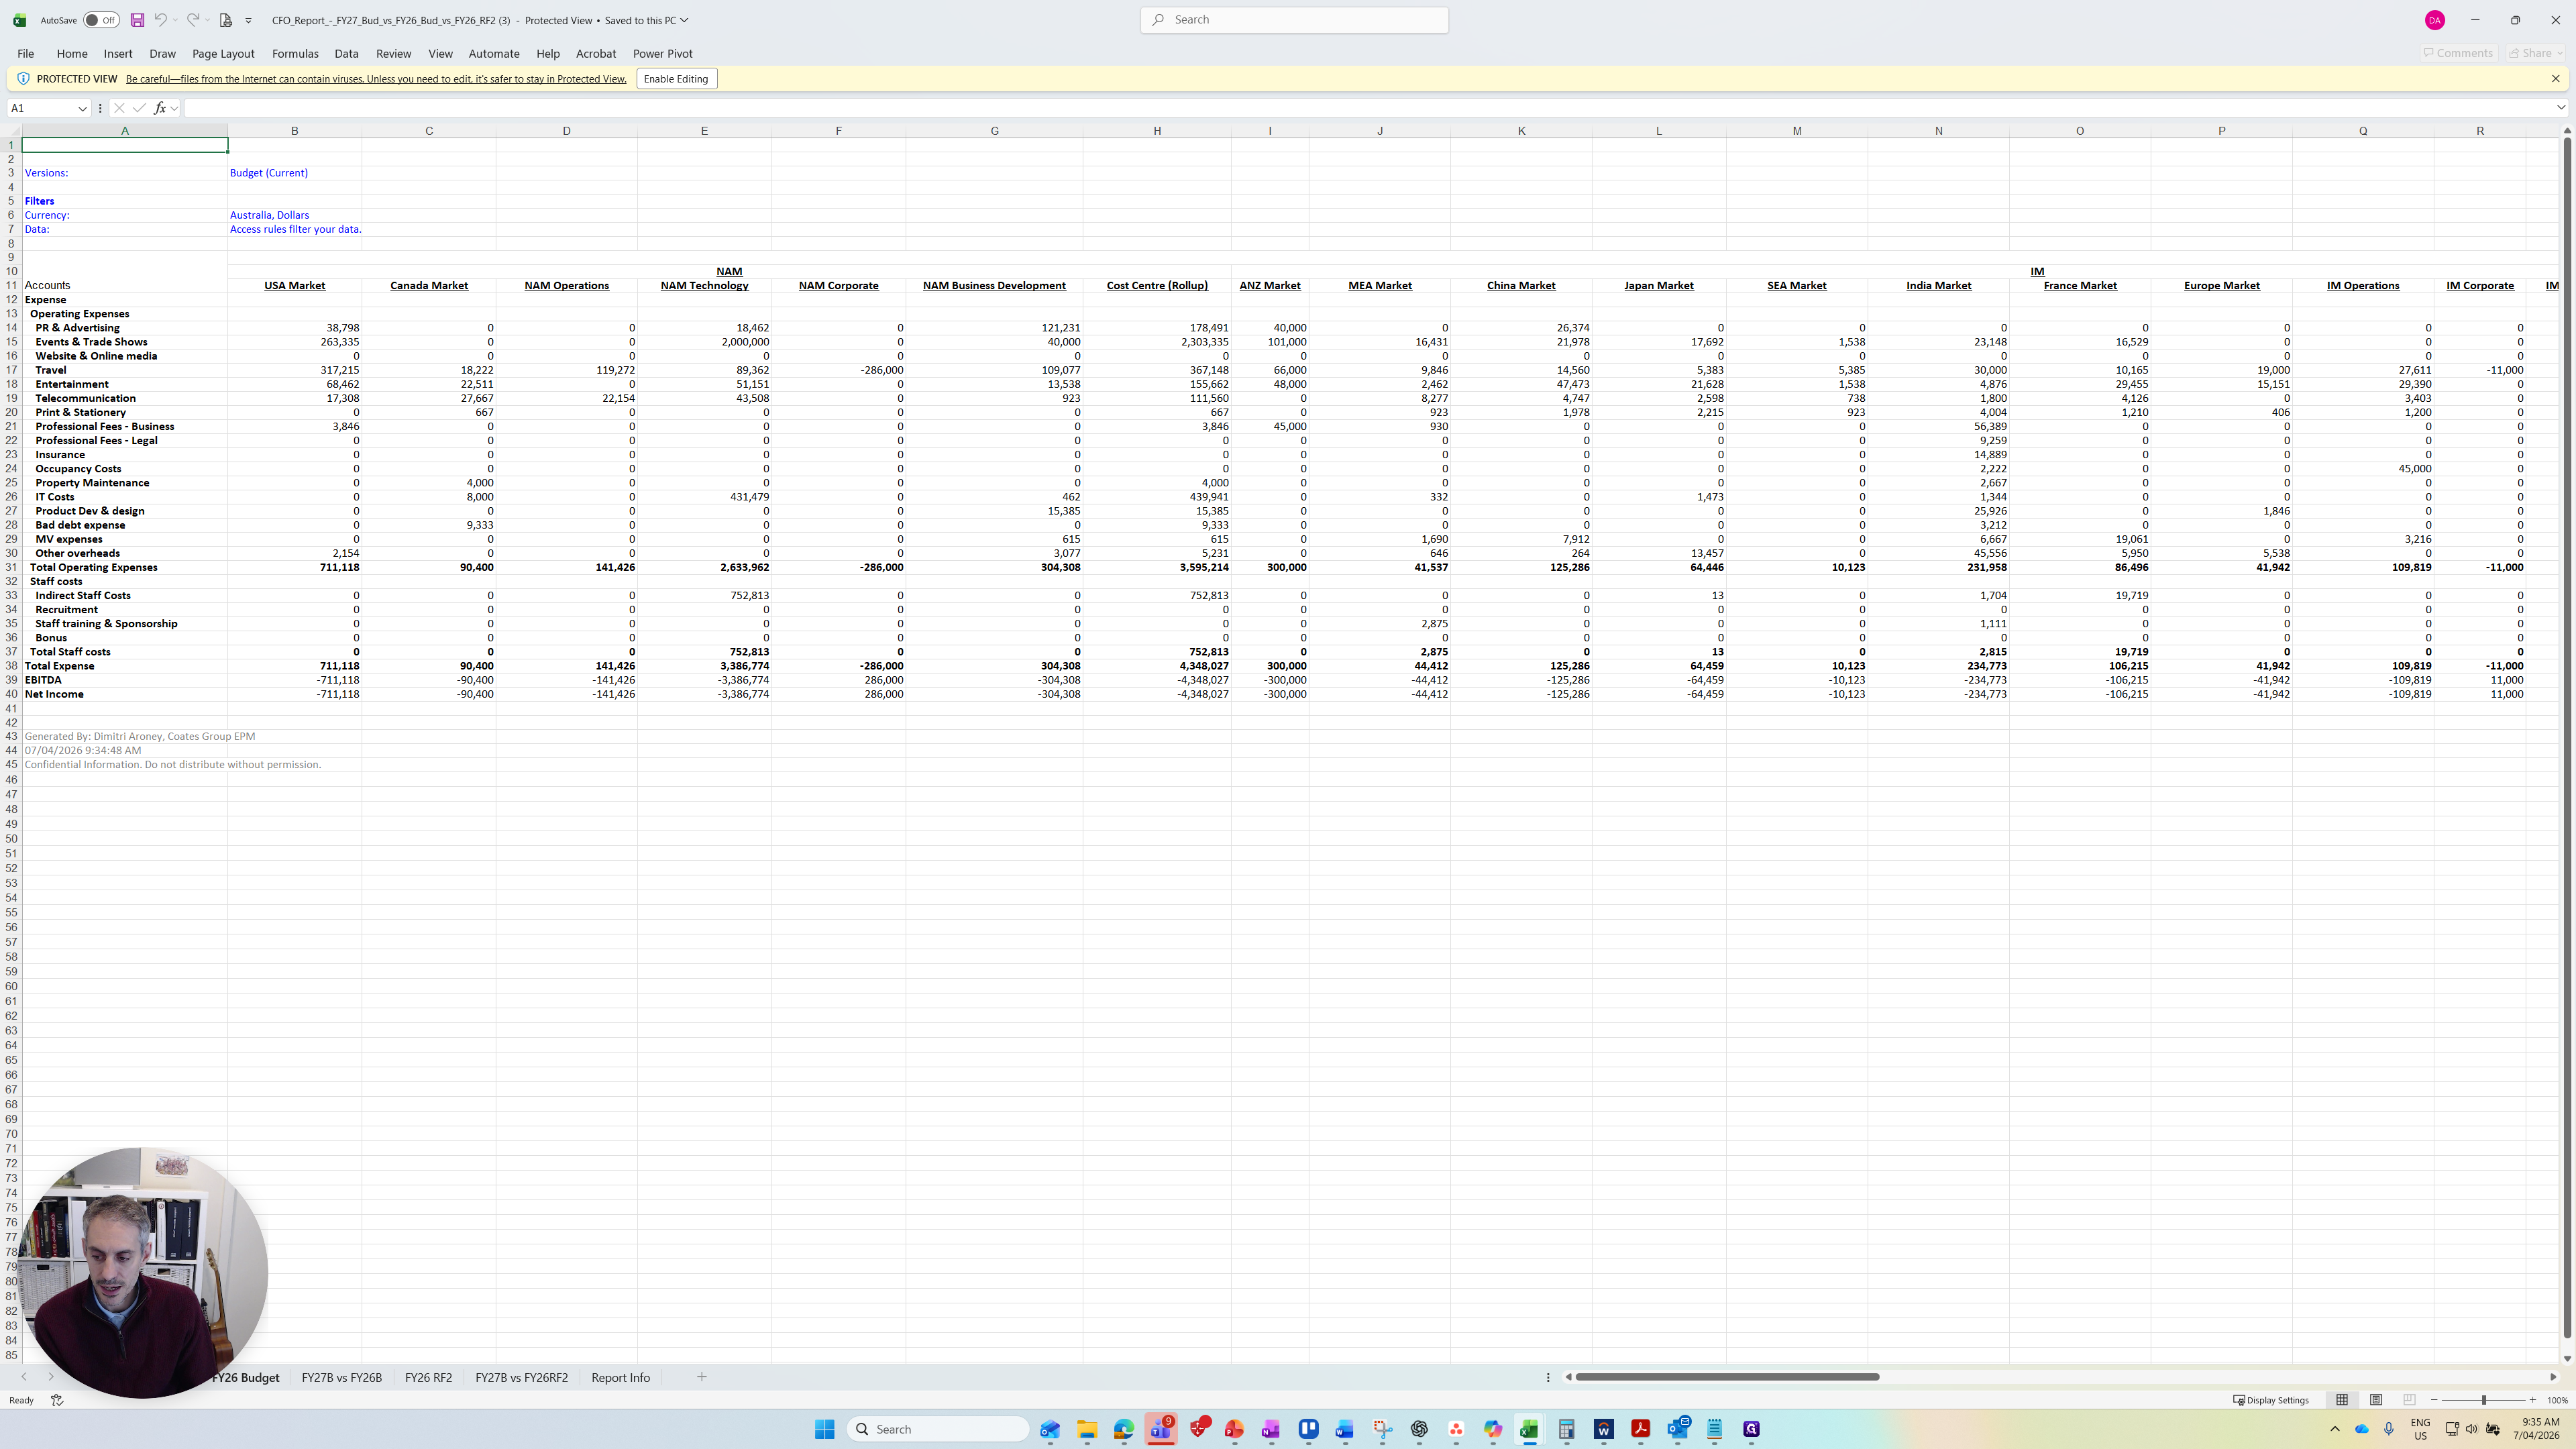Click the new sheet plus icon

tap(702, 1377)
